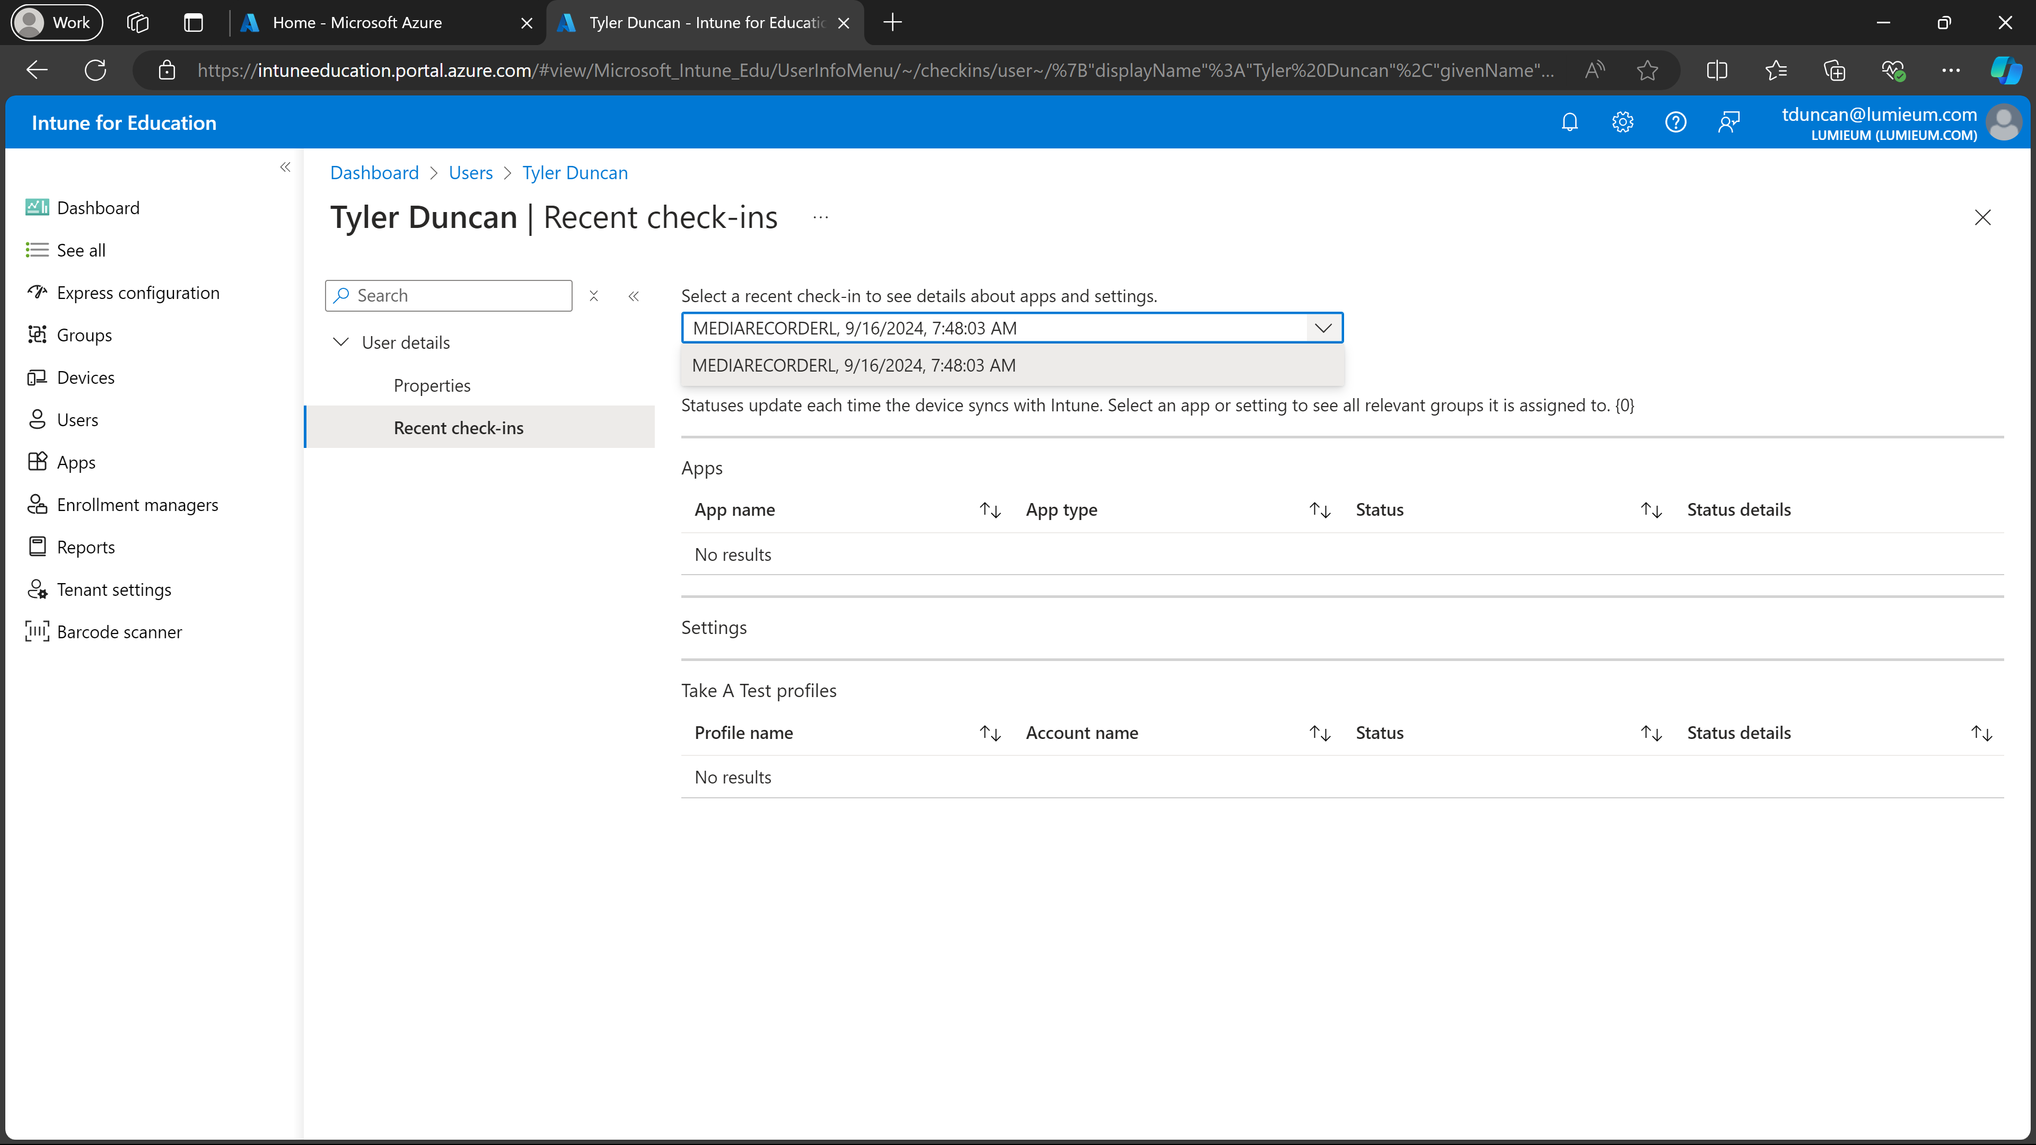Open the Copilot sidebar icon
This screenshot has height=1145, width=2036.
(2006, 71)
